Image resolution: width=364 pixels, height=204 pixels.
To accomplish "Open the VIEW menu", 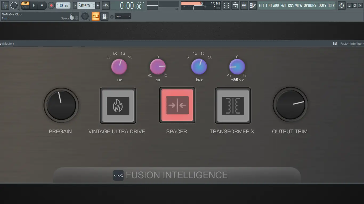I will point(299,5).
